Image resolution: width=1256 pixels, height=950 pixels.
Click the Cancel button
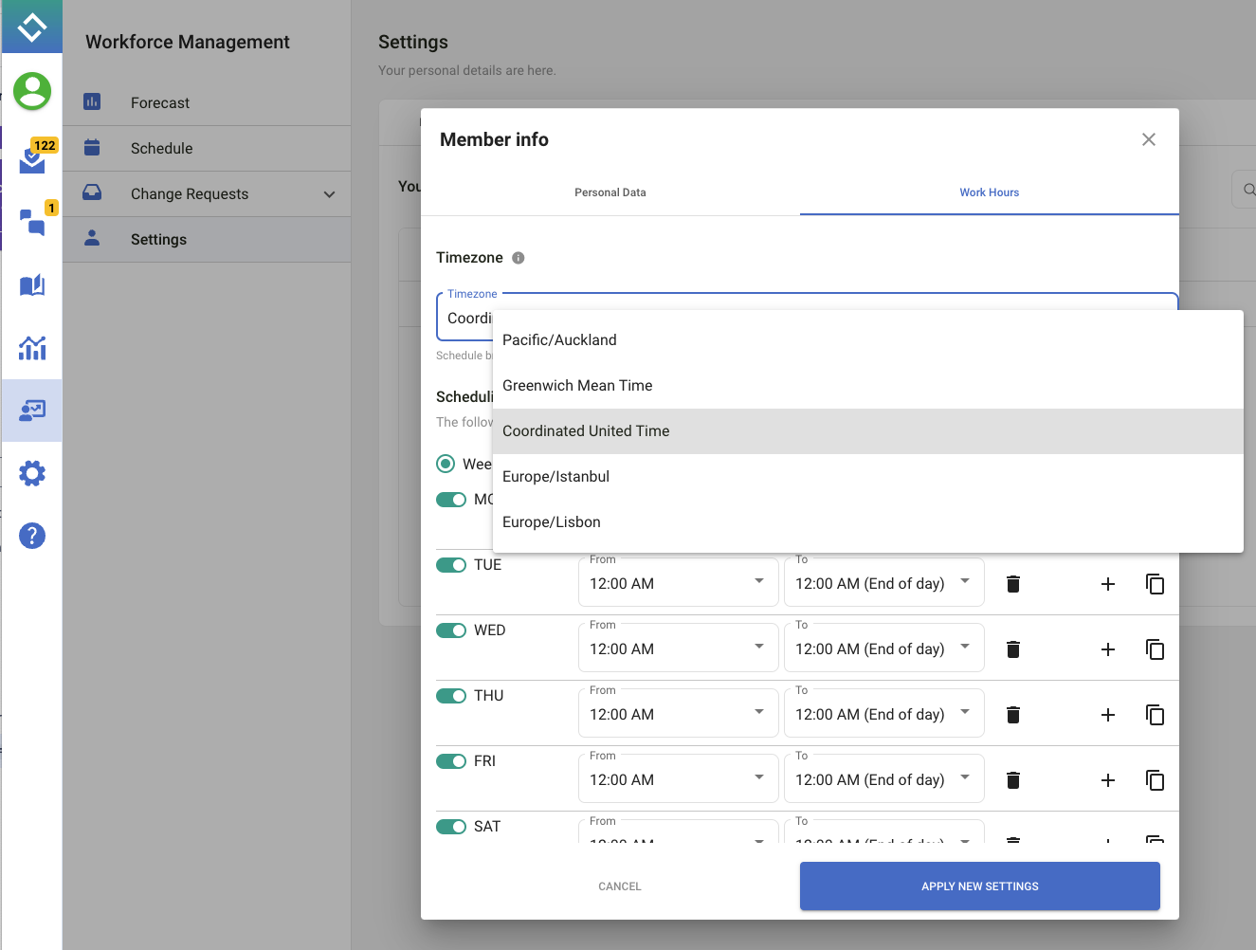click(x=620, y=886)
